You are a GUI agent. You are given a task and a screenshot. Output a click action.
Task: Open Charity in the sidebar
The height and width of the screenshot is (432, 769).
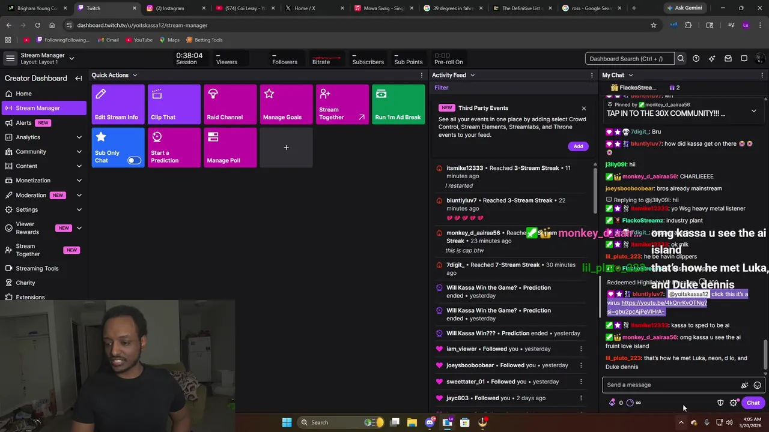pos(43,283)
